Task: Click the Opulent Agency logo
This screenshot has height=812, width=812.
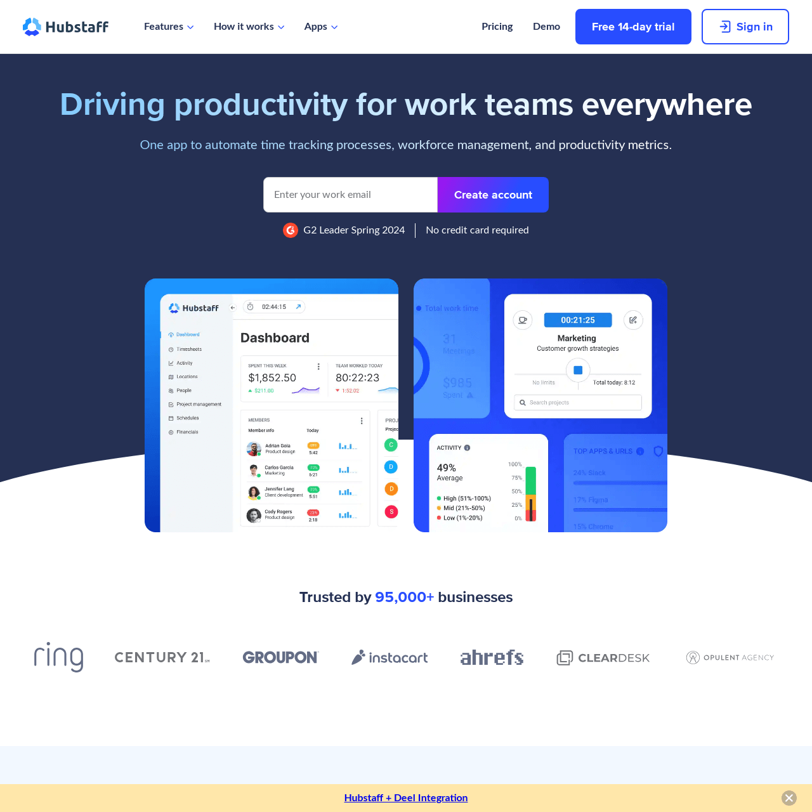Action: pyautogui.click(x=730, y=657)
